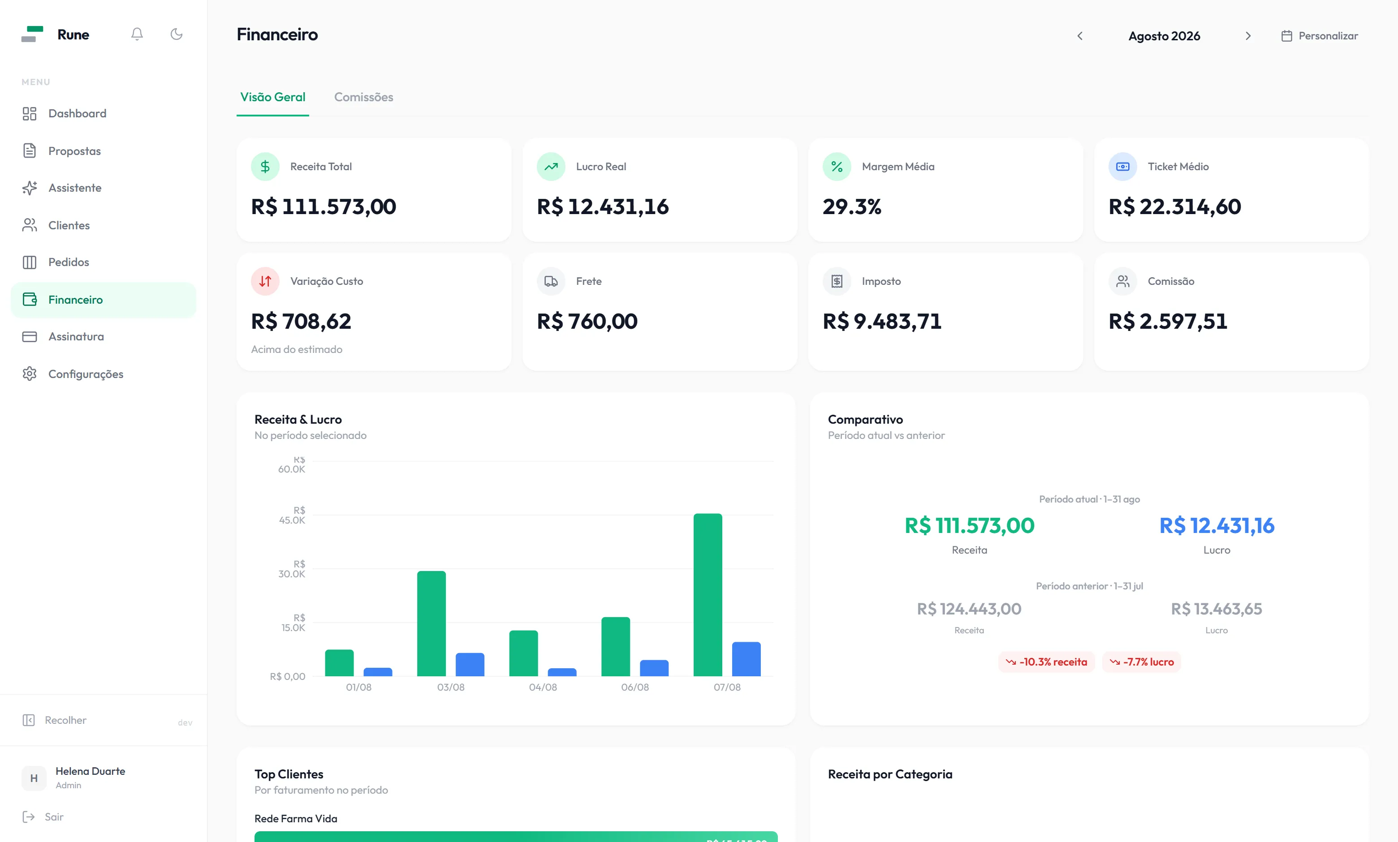The width and height of the screenshot is (1398, 842).
Task: Click the Helena Duarte user name
Action: pyautogui.click(x=90, y=771)
